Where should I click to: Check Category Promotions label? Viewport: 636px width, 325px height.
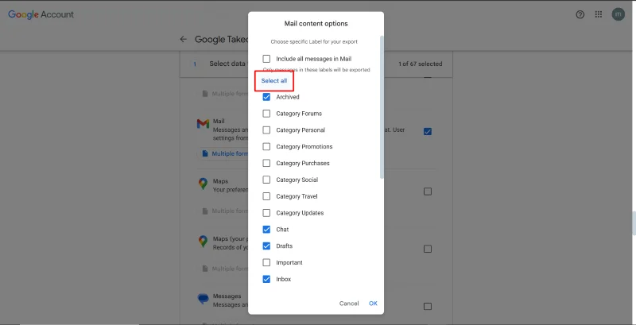(266, 147)
